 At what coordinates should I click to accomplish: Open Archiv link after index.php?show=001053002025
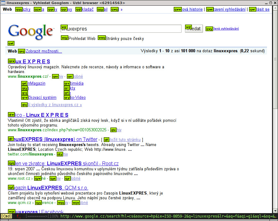pos(116,130)
